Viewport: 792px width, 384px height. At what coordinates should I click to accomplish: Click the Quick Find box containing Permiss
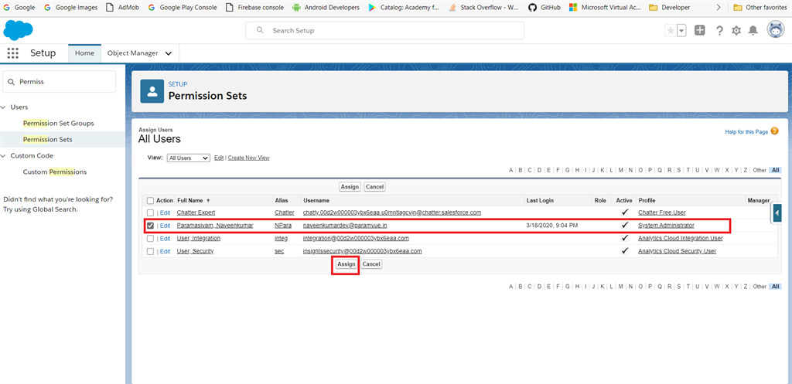coord(59,81)
